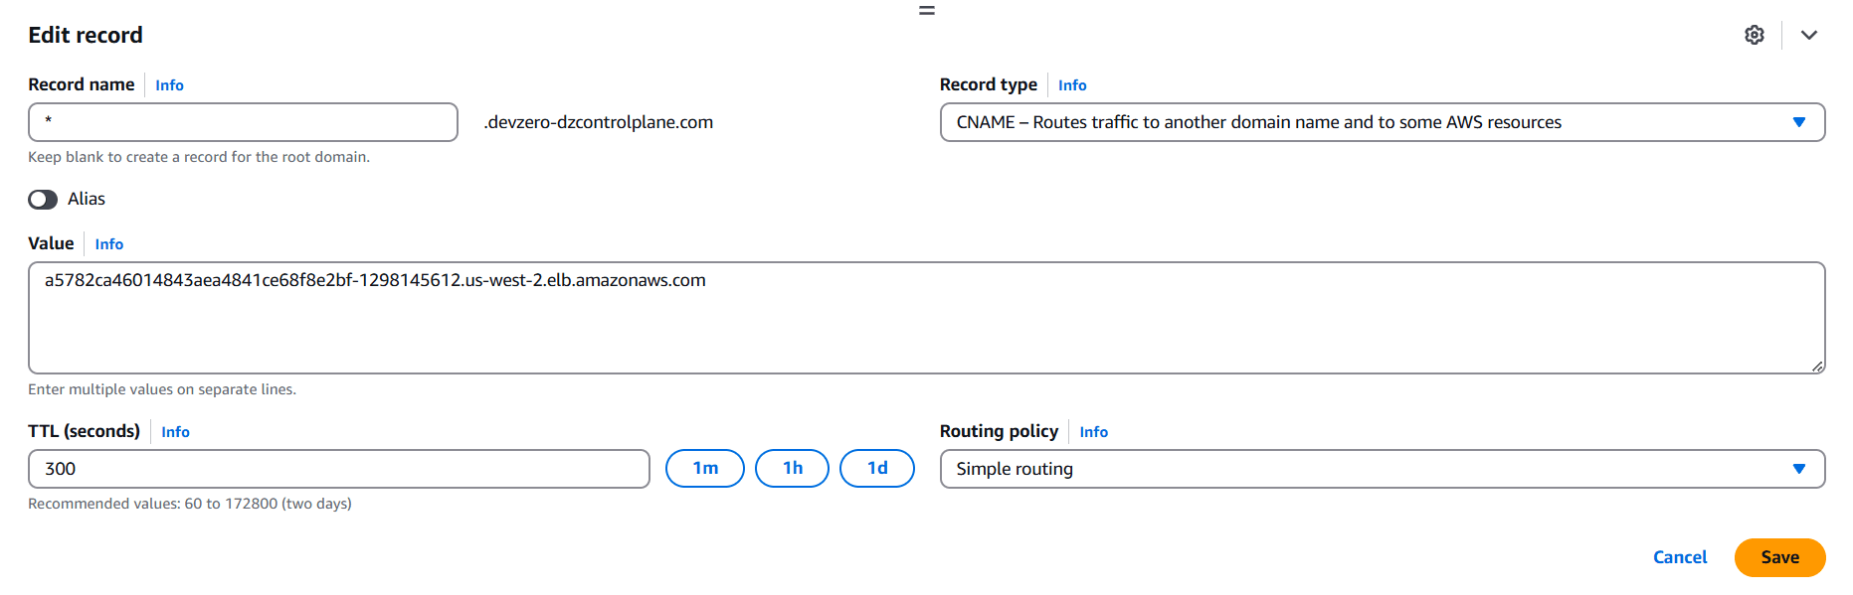The width and height of the screenshot is (1853, 595).
Task: Set TTL to 1m preset
Action: 704,469
